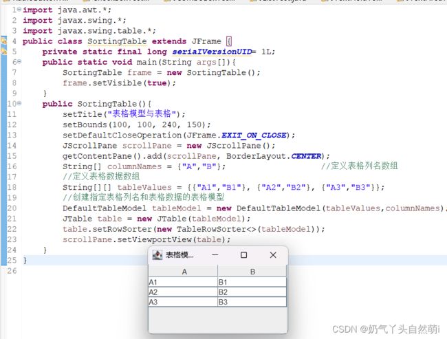Screen dimensions: 447x339
Task: Click line number 20 in the gutter
Action: (x=12, y=208)
